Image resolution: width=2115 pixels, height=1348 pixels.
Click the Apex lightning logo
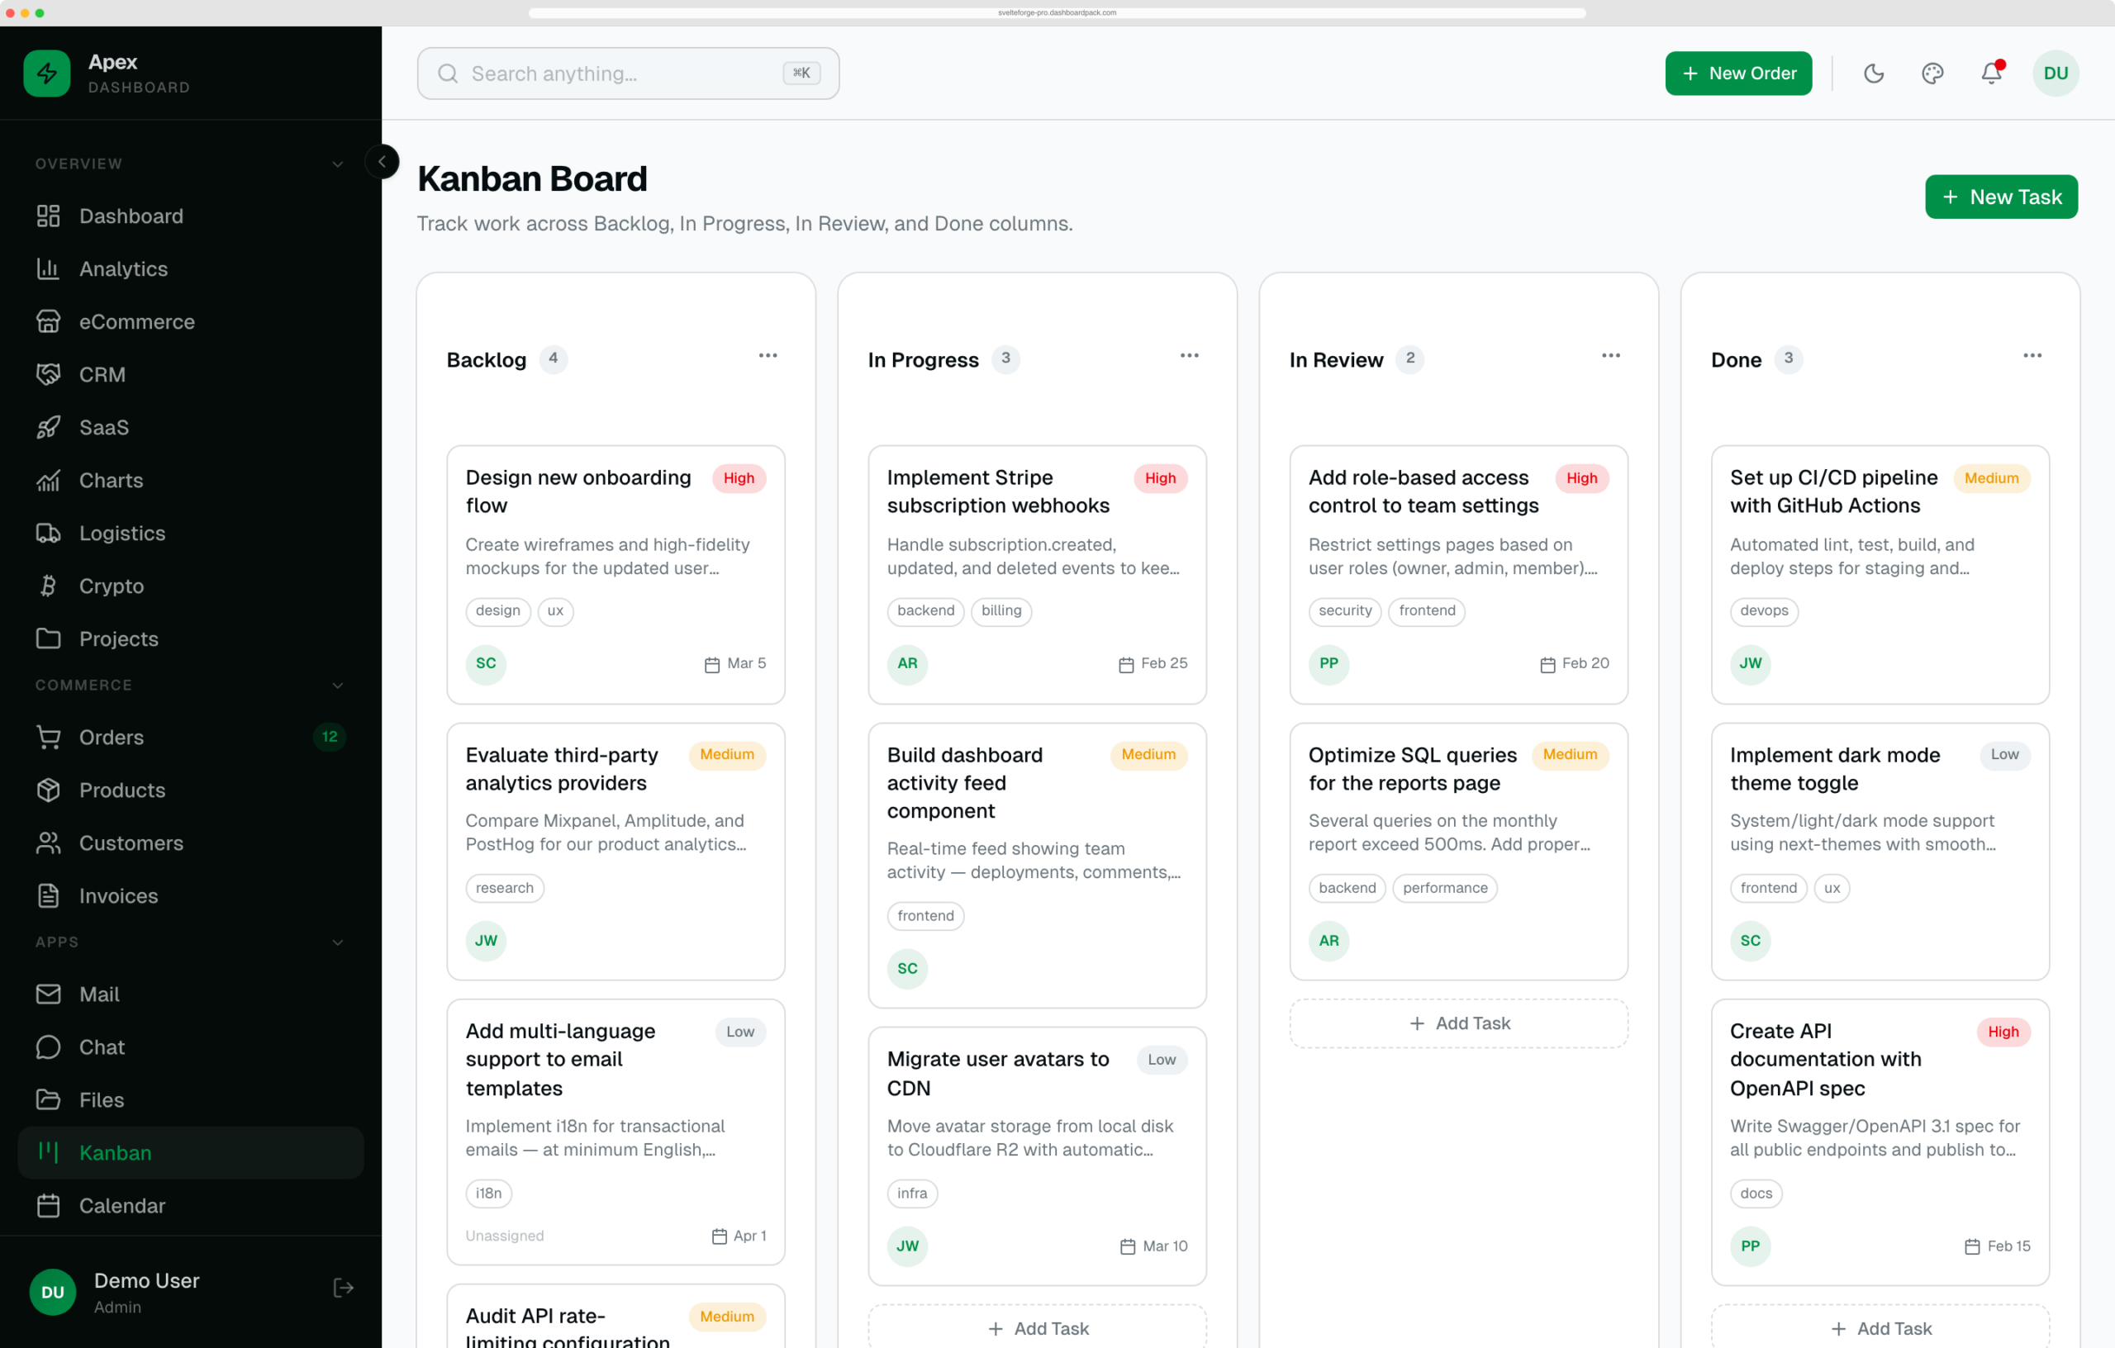coord(46,74)
